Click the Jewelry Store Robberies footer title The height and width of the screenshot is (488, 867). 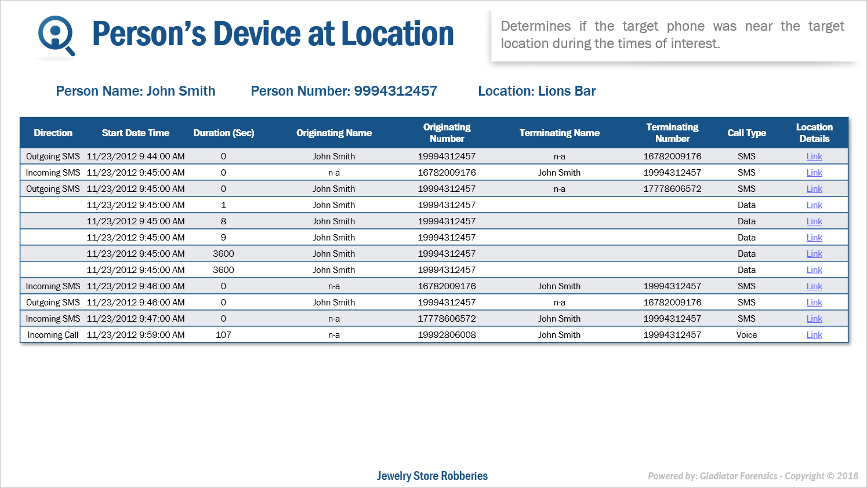432,476
